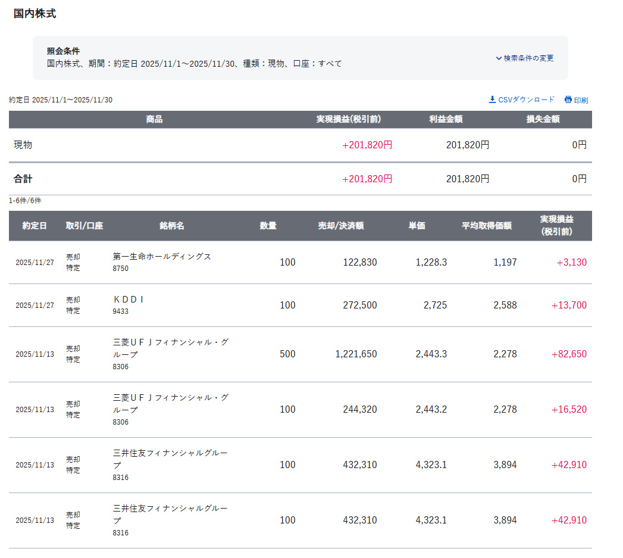Open the KDDI stock name
The height and width of the screenshot is (558, 623).
click(x=129, y=300)
